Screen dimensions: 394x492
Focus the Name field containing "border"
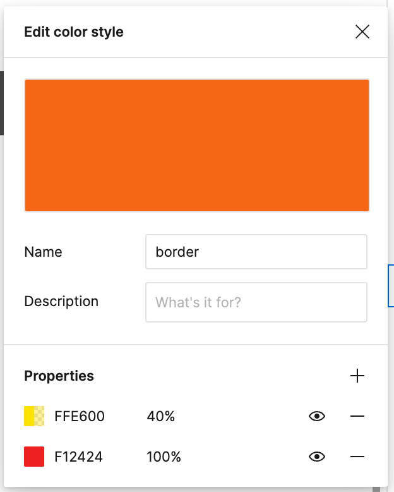click(x=256, y=252)
